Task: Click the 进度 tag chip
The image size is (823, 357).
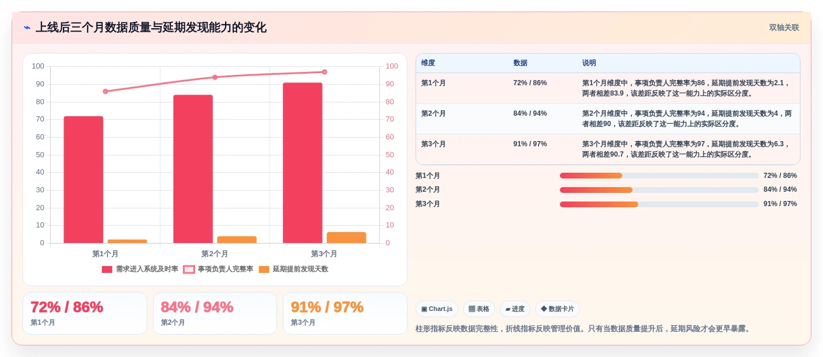Action: [515, 309]
